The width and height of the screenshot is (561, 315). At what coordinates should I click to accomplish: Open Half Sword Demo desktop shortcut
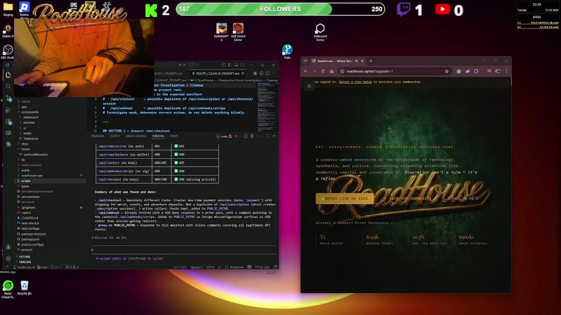[238, 32]
